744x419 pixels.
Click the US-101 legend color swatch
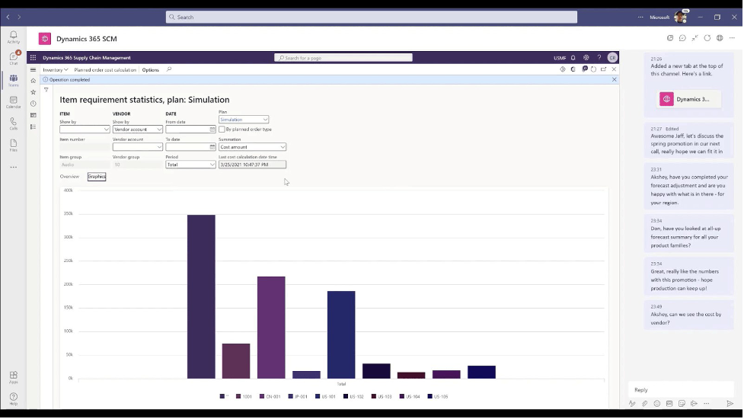318,396
